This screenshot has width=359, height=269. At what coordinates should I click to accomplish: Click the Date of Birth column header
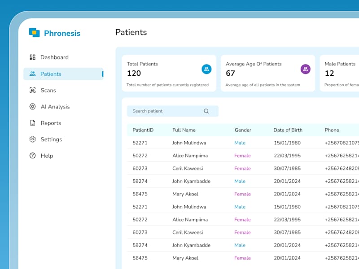[288, 130]
